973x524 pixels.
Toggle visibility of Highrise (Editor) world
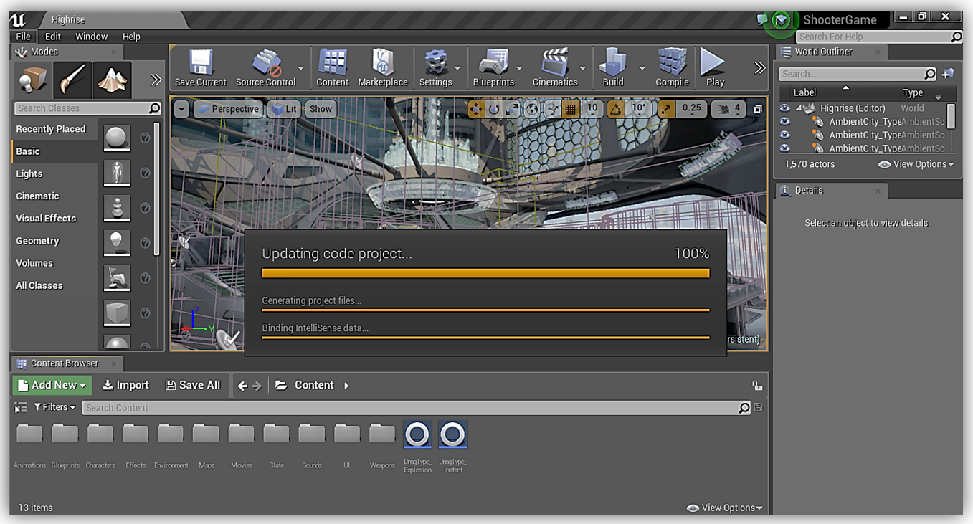pos(784,108)
